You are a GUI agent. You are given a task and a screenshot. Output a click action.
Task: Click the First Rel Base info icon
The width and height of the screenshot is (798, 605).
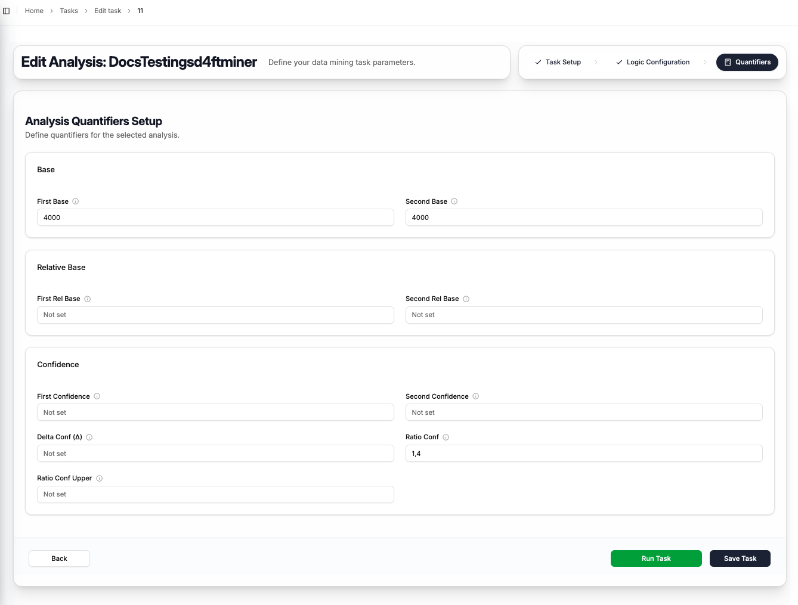88,299
